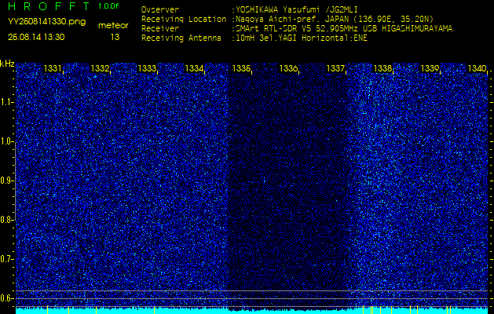The height and width of the screenshot is (314, 494).
Task: Click the 1334 time label
Action: 194,68
